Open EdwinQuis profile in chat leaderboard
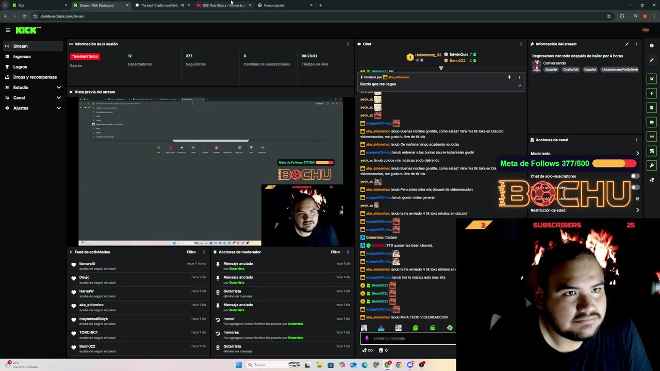Screen dimensions: 660x371 tap(458, 54)
